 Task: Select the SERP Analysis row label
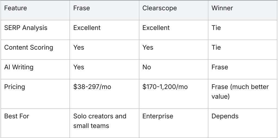coord(26,28)
